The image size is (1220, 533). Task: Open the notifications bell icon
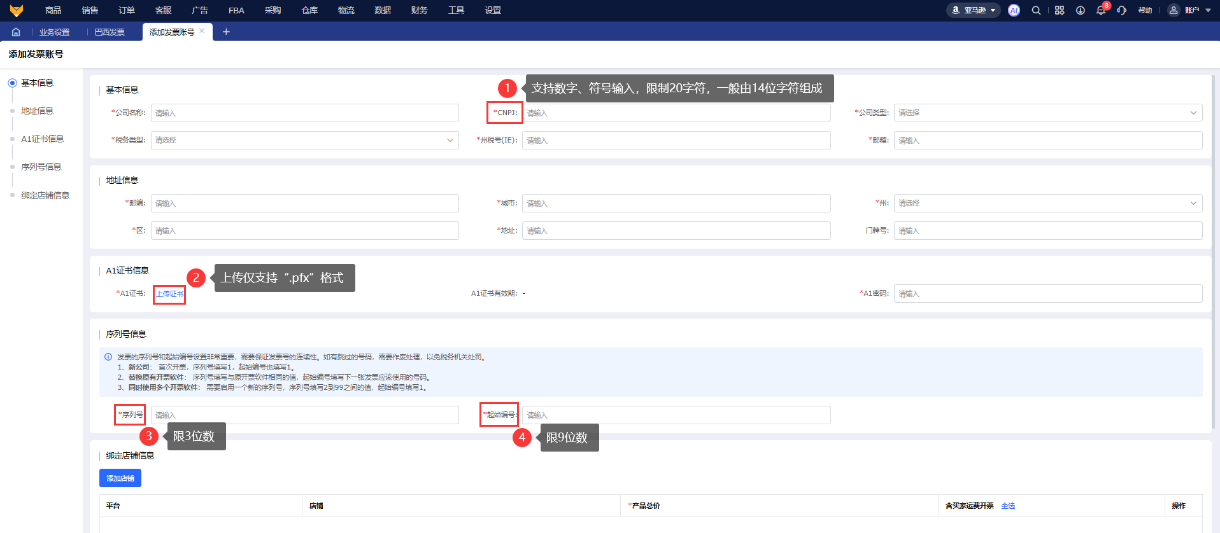click(1101, 10)
